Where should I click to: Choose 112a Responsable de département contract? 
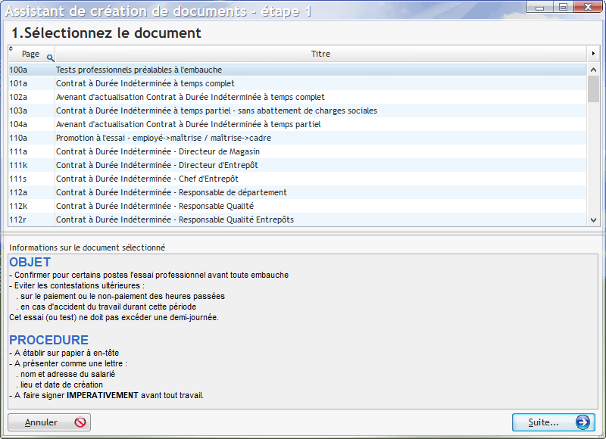(171, 192)
